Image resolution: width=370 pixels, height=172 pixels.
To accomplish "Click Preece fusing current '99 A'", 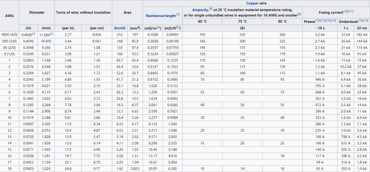I will [x=320, y=162].
